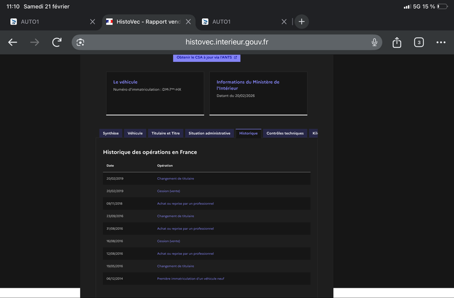Tap the microphone voice search icon
This screenshot has height=298, width=454.
click(x=375, y=43)
